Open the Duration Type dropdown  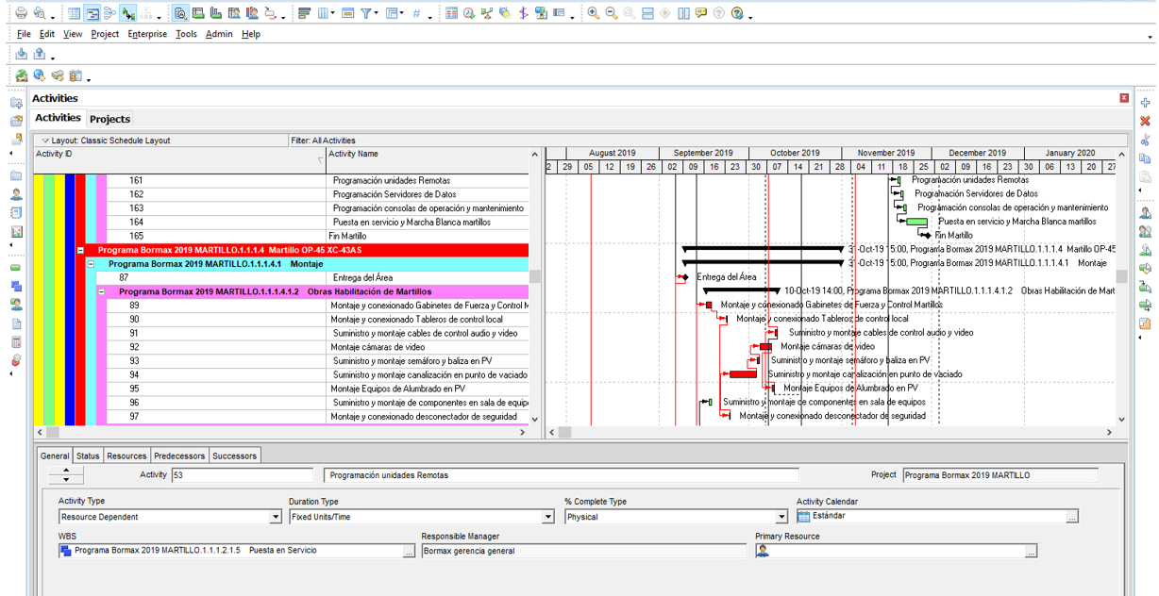547,517
